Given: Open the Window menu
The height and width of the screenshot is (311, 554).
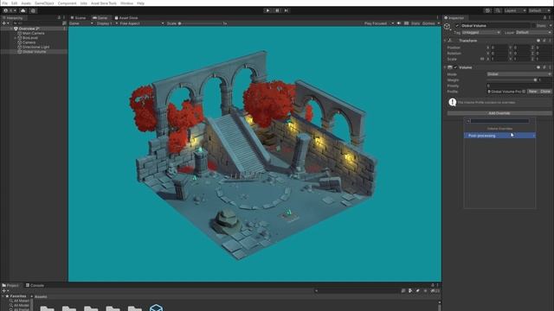Looking at the screenshot, I should coord(126,3).
